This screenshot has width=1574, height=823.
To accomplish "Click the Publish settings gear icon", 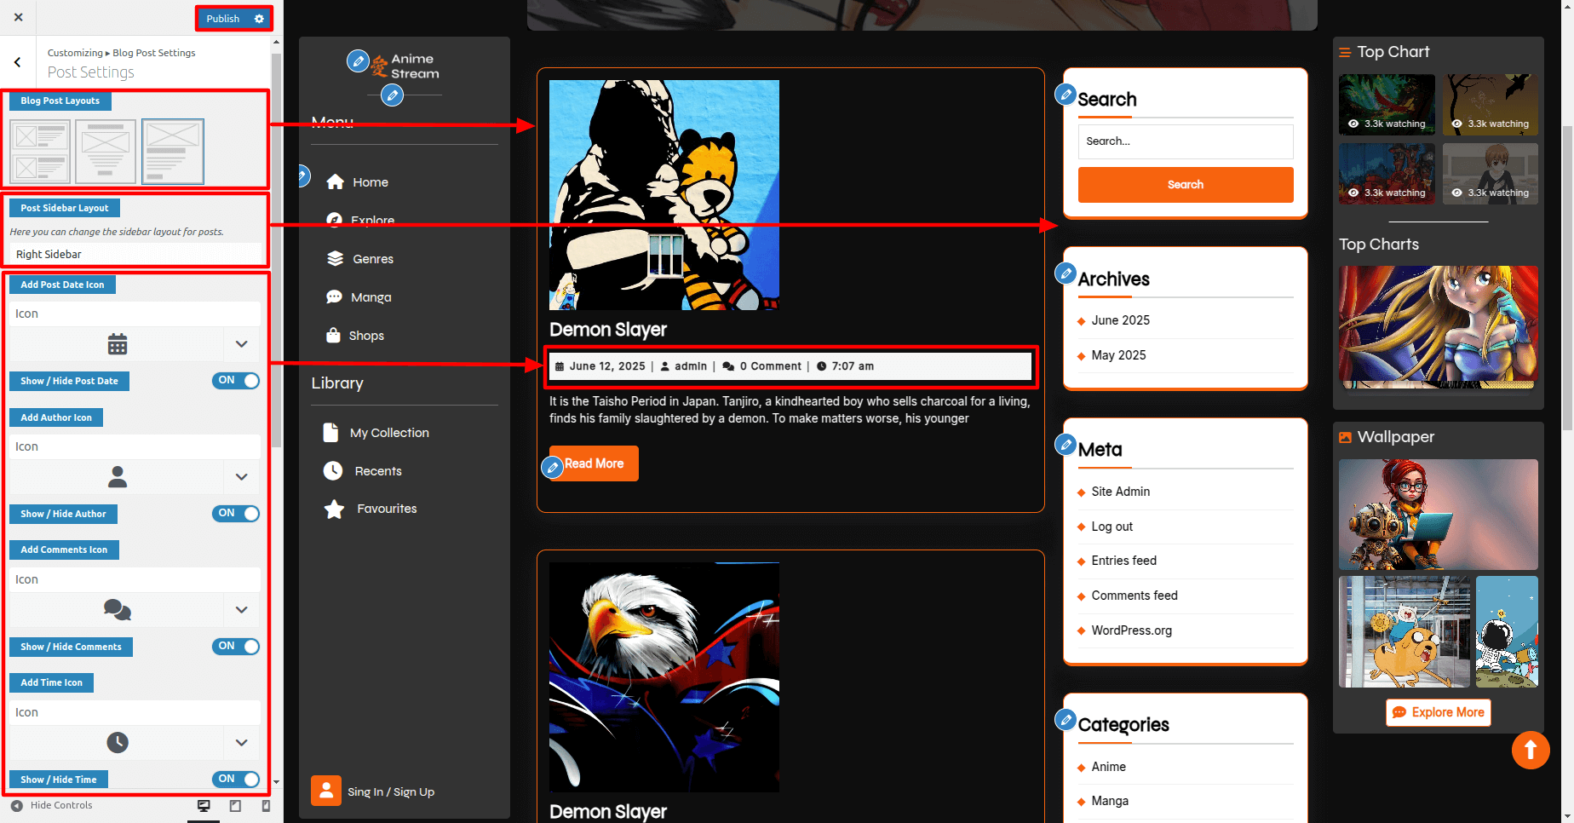I will (259, 19).
